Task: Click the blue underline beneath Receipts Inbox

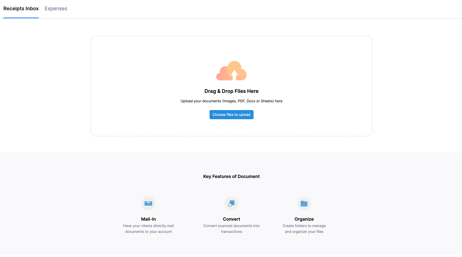Action: click(x=21, y=18)
